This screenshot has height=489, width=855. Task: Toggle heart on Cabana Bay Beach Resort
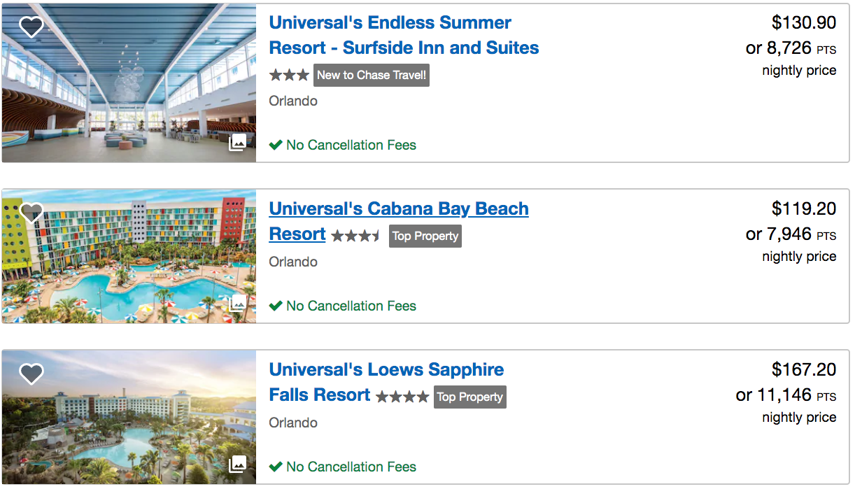(31, 212)
